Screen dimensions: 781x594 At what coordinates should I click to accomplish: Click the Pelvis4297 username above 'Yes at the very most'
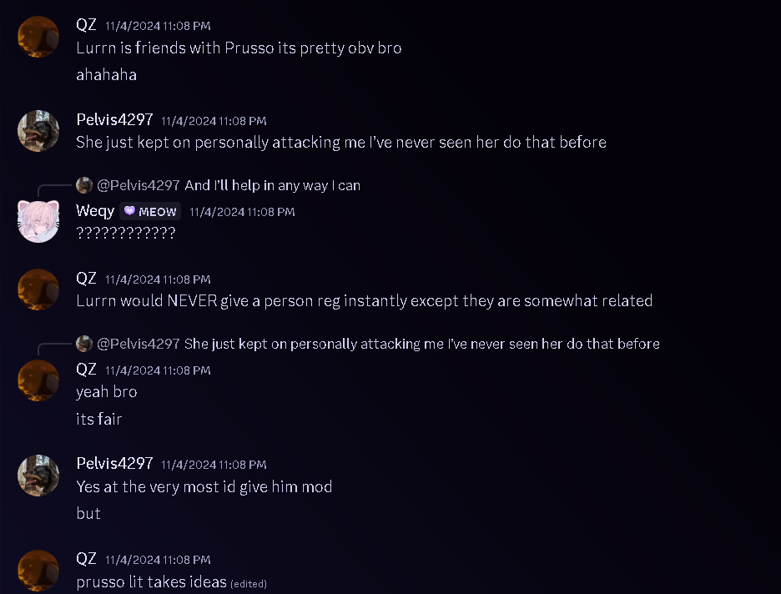click(x=114, y=463)
